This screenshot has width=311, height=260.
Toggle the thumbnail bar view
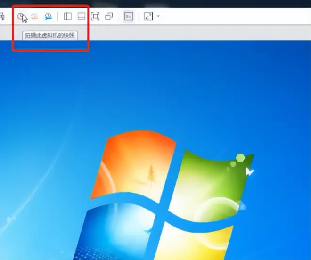[82, 16]
